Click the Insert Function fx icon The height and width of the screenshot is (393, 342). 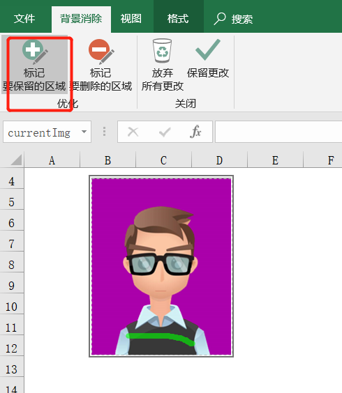click(195, 132)
